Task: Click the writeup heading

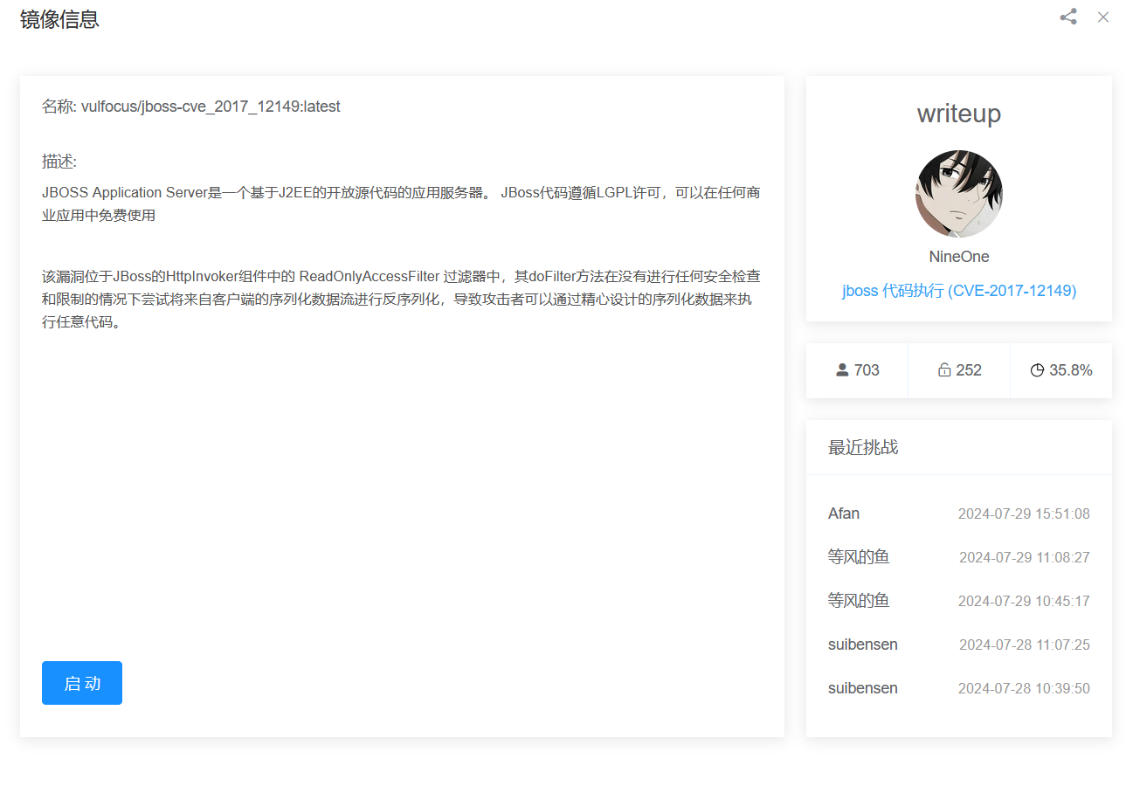Action: (959, 114)
